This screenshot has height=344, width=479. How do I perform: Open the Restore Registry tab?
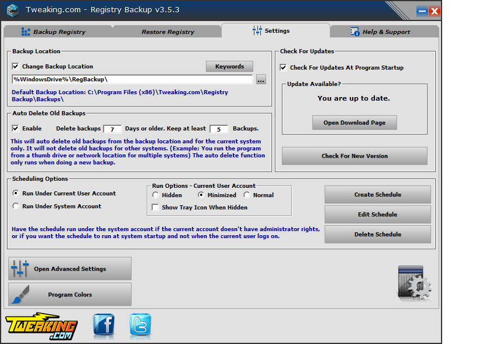point(167,32)
